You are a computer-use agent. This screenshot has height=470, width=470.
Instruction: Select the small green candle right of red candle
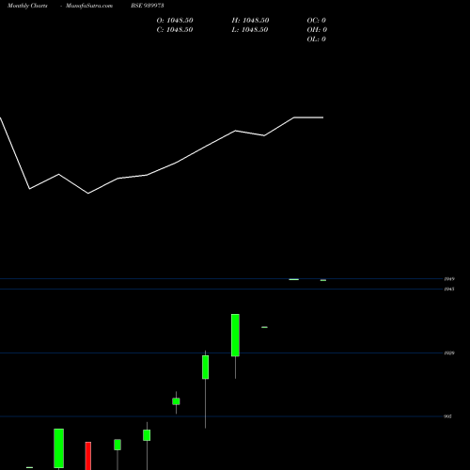tap(117, 445)
